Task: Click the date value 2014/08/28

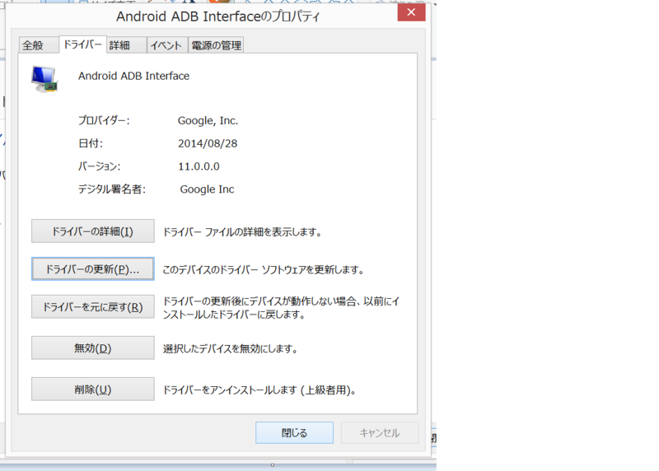Action: click(208, 143)
